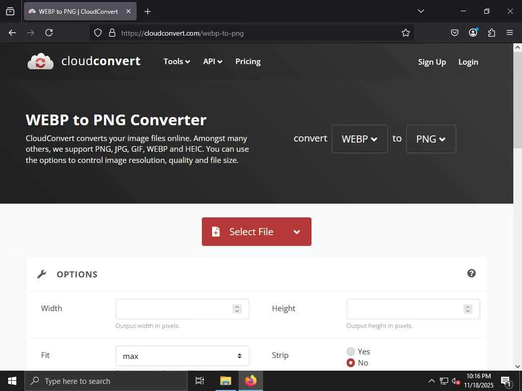Image resolution: width=522 pixels, height=391 pixels.
Task: Open the Pricing page
Action: coord(248,62)
